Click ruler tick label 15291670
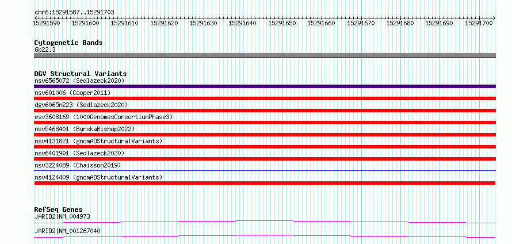 tap(361, 23)
